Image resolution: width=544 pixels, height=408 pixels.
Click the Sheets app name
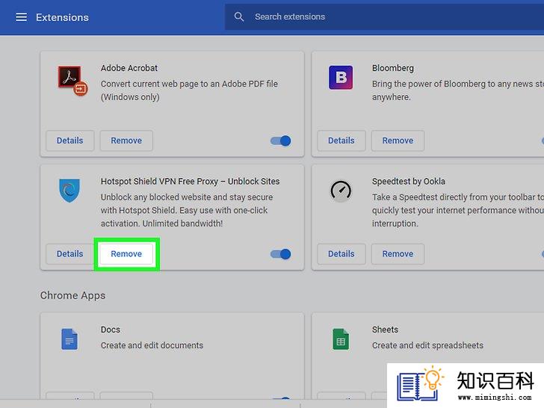coord(385,330)
